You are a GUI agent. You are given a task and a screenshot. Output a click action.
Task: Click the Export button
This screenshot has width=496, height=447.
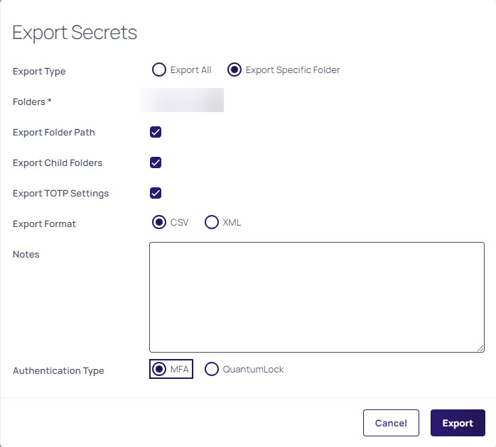(x=458, y=423)
